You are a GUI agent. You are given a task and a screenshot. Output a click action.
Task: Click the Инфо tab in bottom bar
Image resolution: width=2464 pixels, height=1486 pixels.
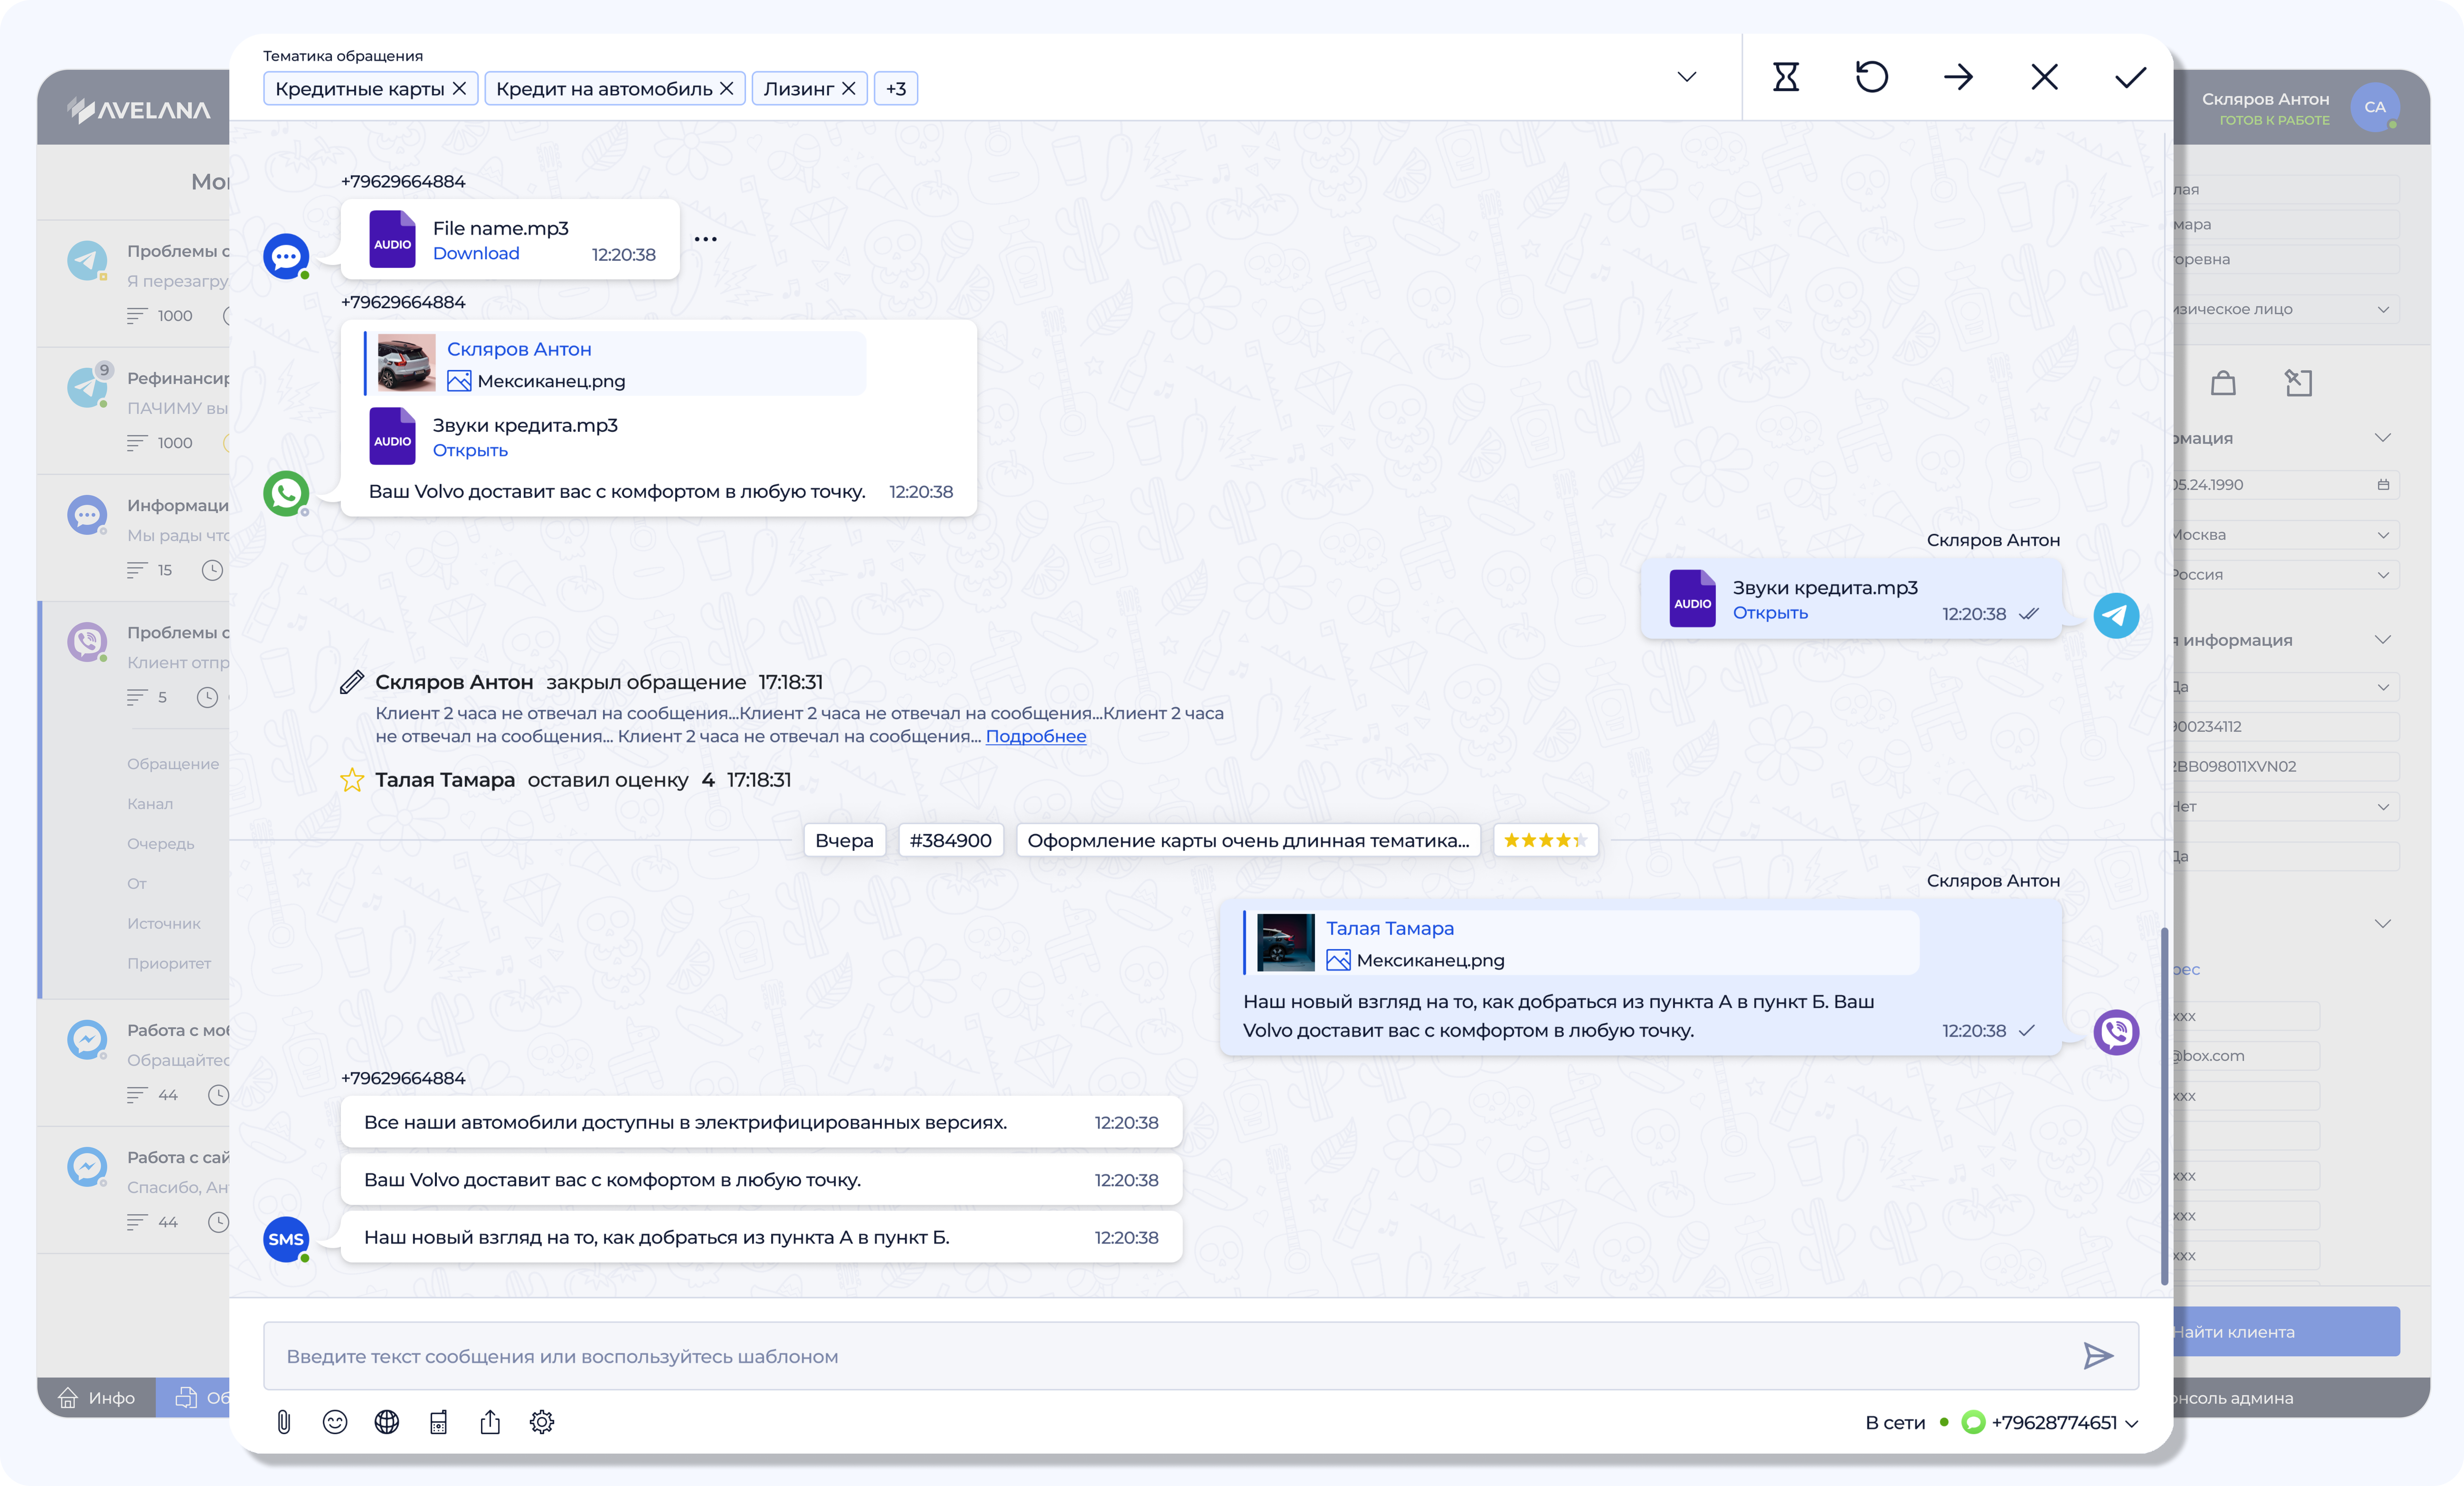(97, 1398)
